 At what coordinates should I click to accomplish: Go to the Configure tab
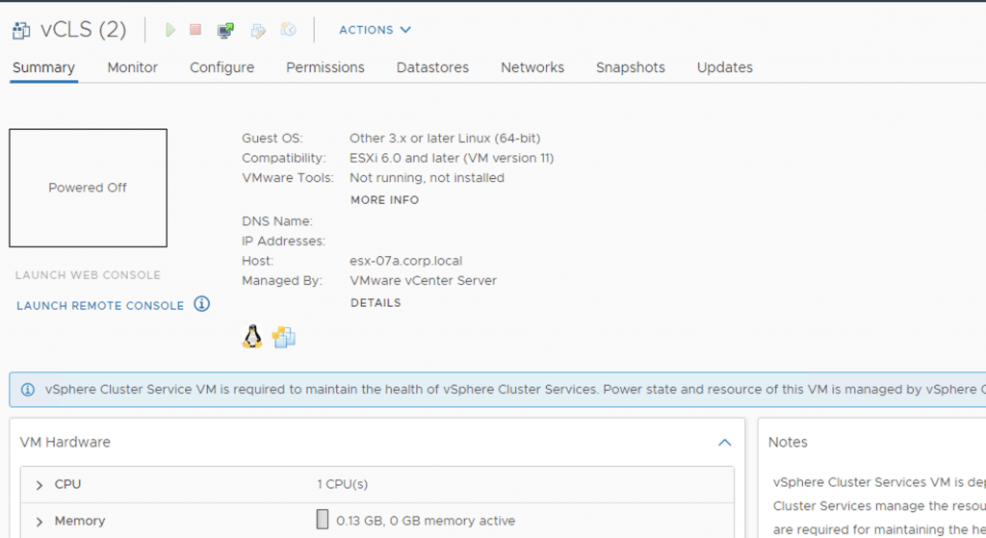tap(221, 67)
